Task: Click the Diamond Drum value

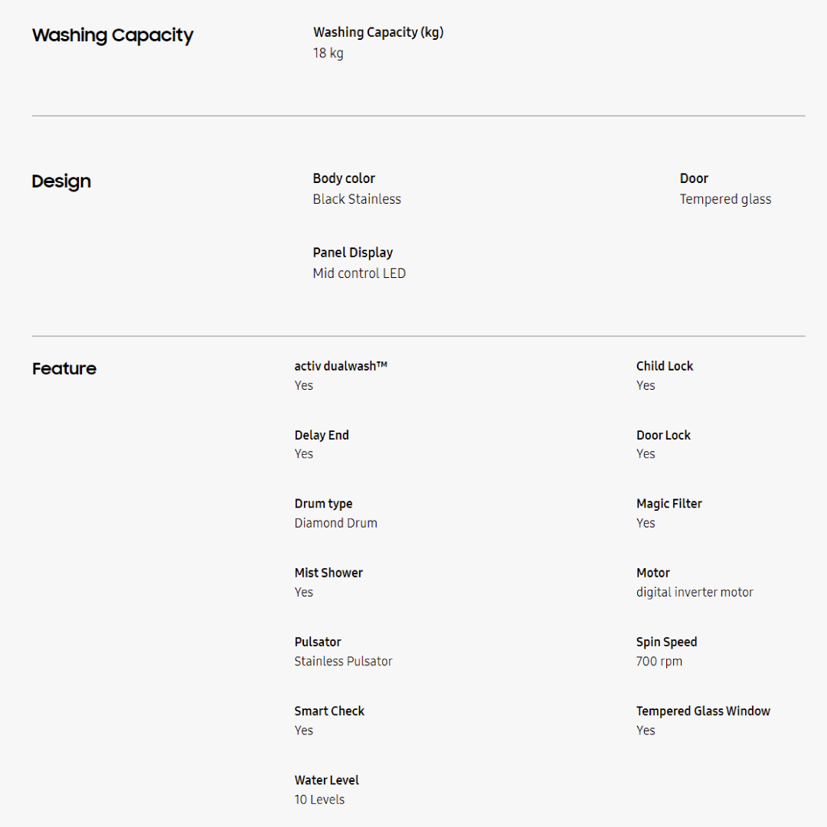Action: coord(335,523)
